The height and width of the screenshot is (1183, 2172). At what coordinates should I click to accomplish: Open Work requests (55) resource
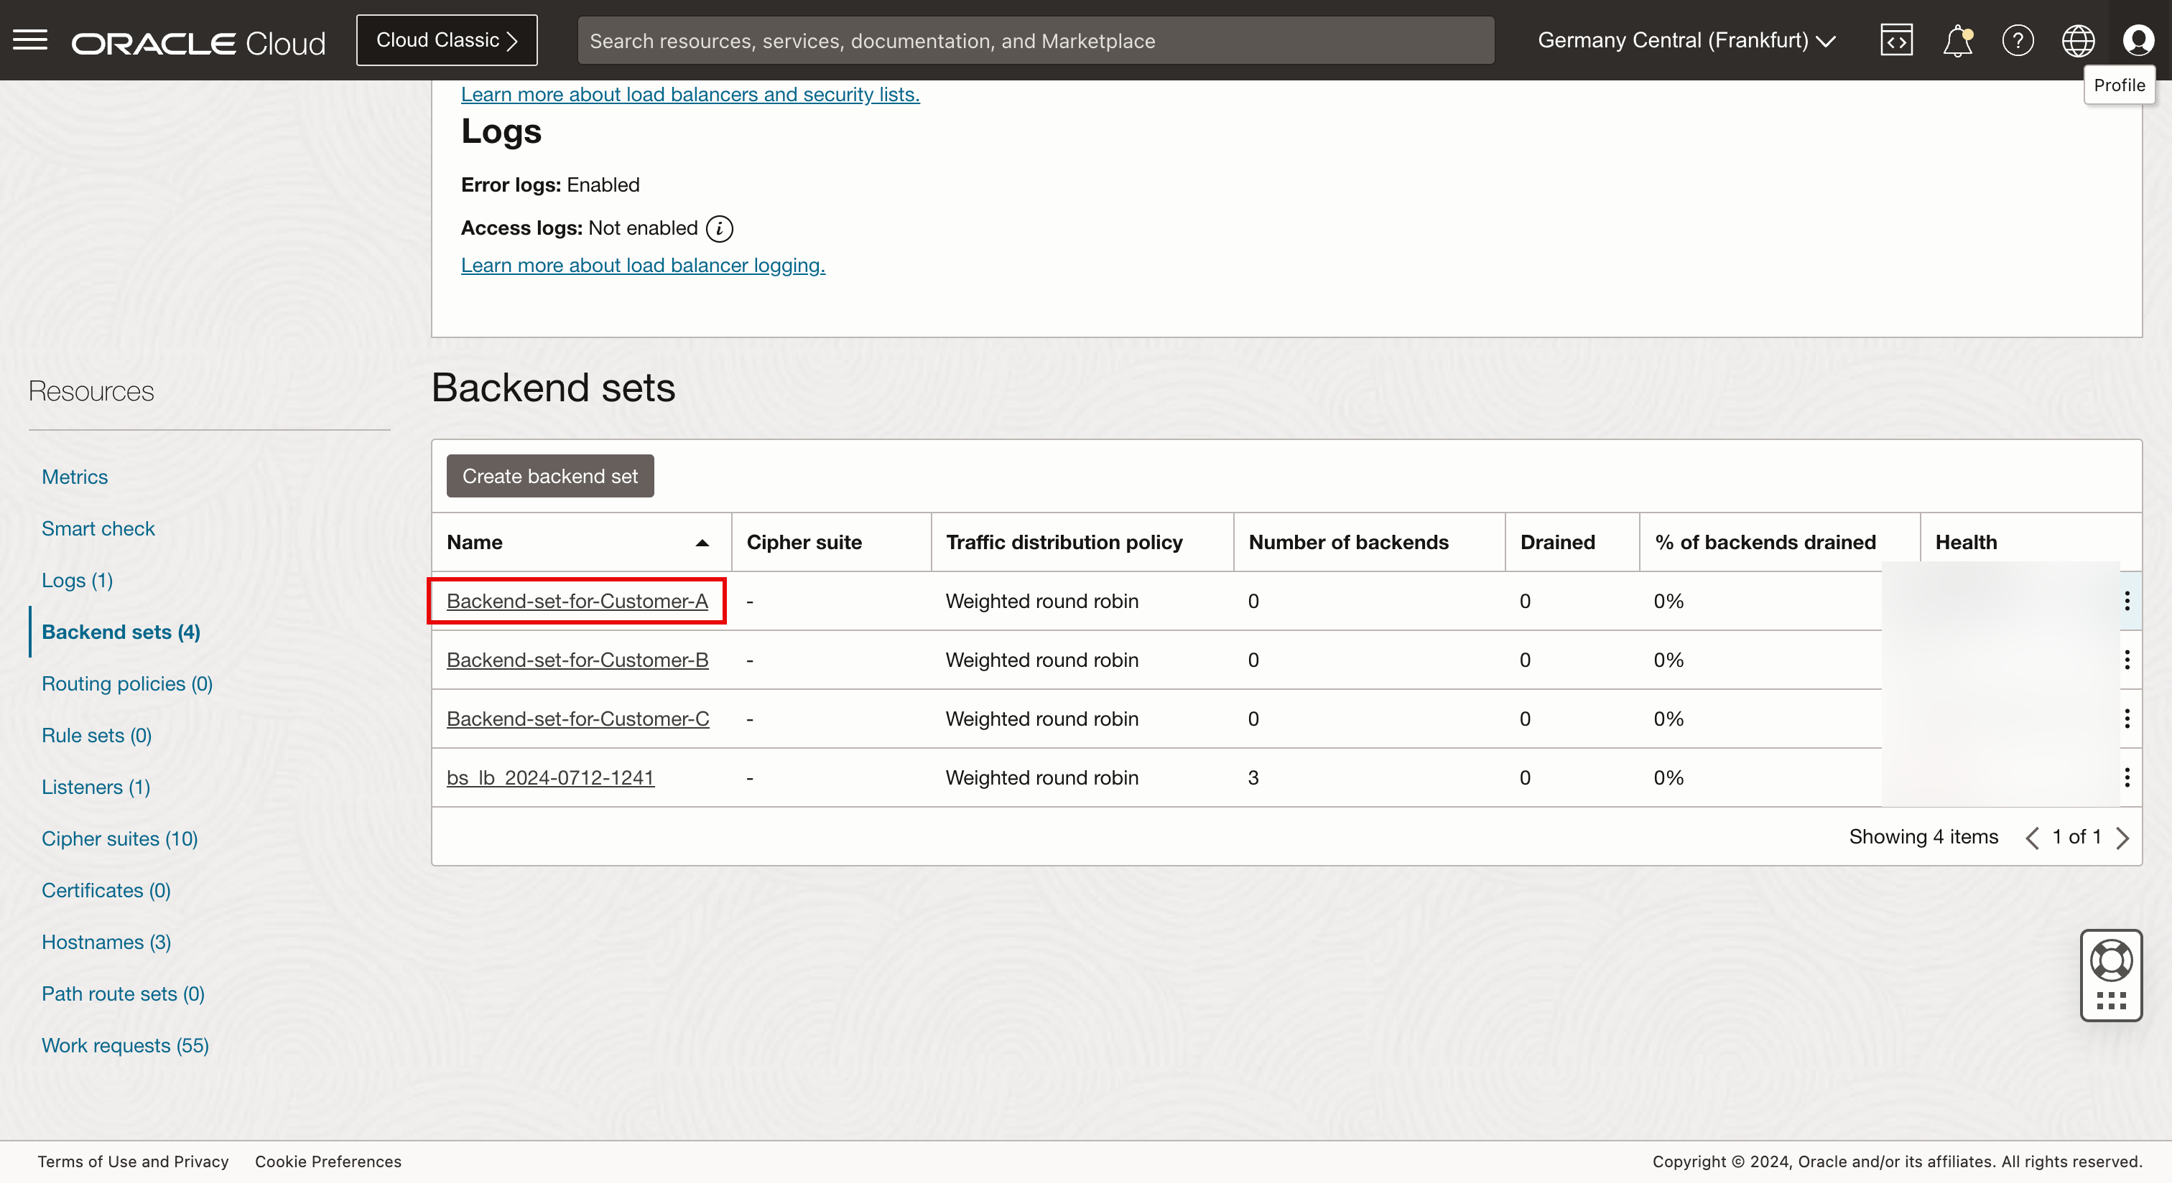coord(125,1044)
